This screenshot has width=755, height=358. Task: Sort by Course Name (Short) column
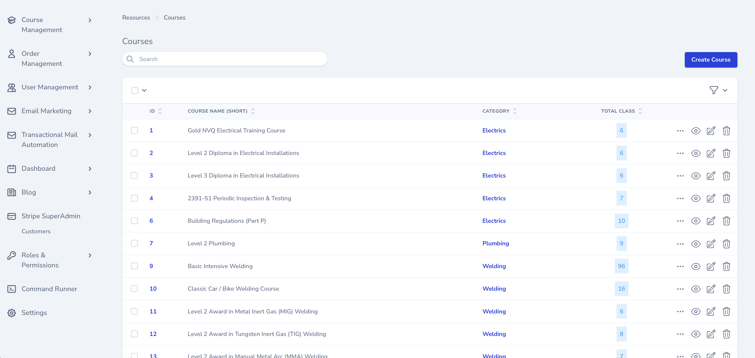coord(221,111)
